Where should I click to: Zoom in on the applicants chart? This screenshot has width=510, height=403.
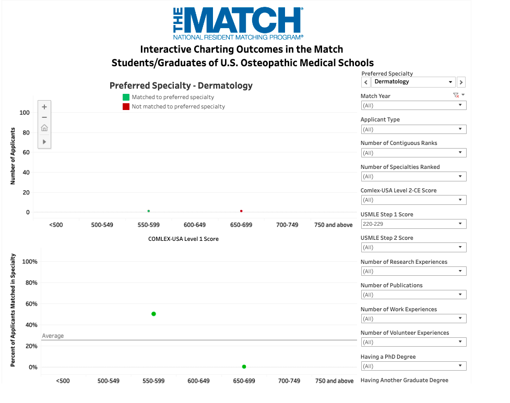coord(44,107)
